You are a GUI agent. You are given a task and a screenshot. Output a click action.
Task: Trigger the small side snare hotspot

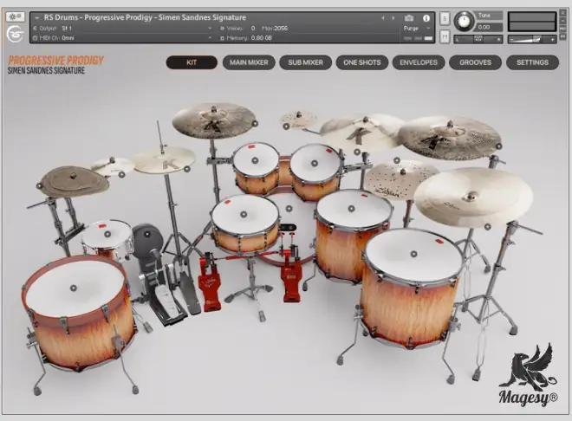[107, 234]
